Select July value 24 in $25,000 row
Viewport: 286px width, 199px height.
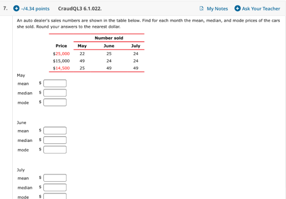(136, 54)
